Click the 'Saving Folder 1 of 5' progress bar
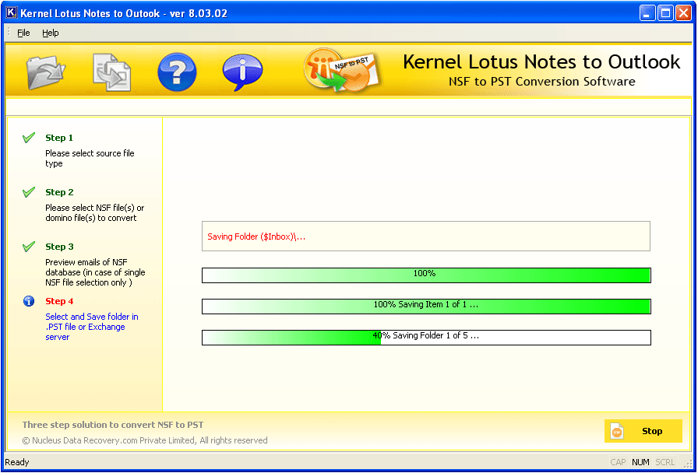Screen dimensions: 698x473 coord(426,338)
